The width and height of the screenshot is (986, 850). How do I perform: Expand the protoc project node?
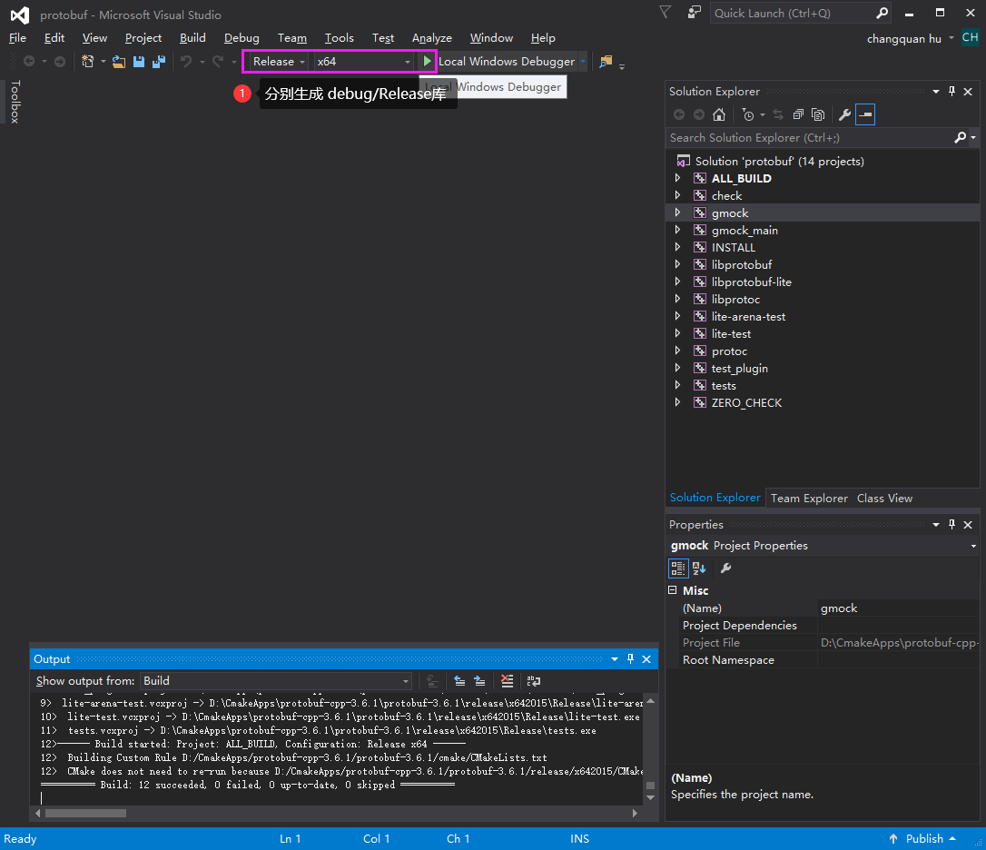677,351
